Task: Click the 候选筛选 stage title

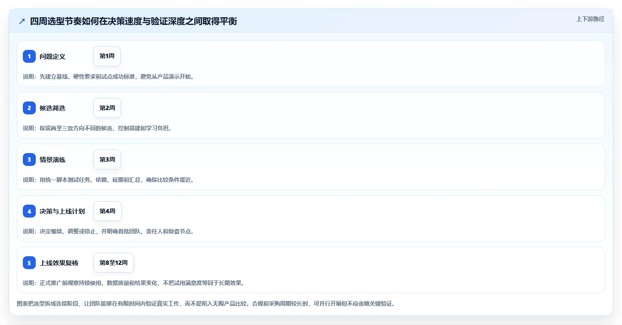Action: [53, 108]
